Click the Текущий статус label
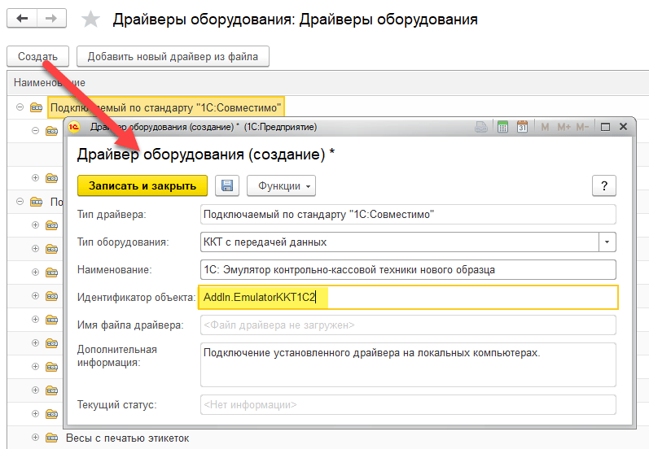This screenshot has width=649, height=449. coord(117,405)
